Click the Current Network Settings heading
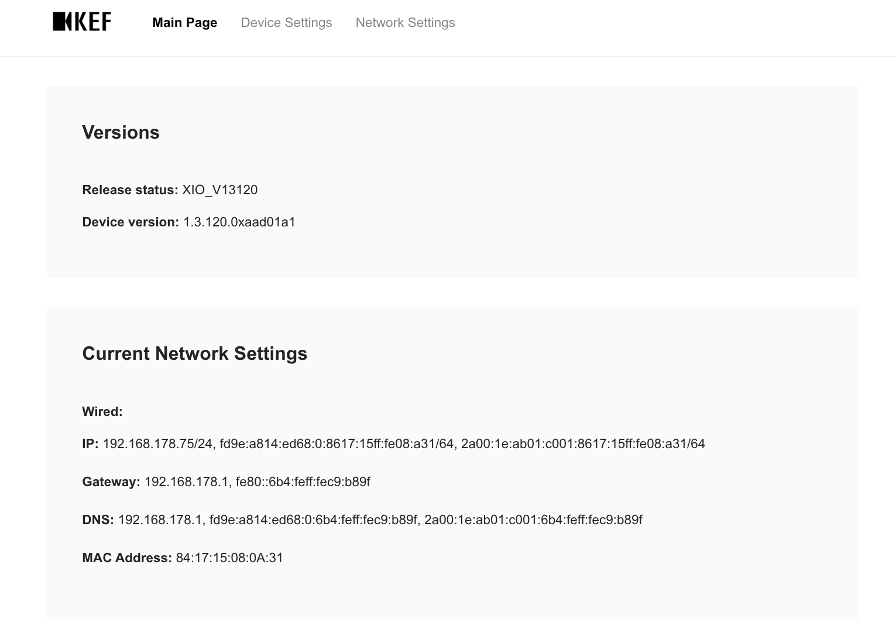Image resolution: width=896 pixels, height=640 pixels. [194, 353]
